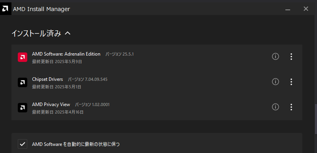The height and width of the screenshot is (153, 317).
Task: Minimize the AMD Install Manager window
Action: click(x=288, y=9)
